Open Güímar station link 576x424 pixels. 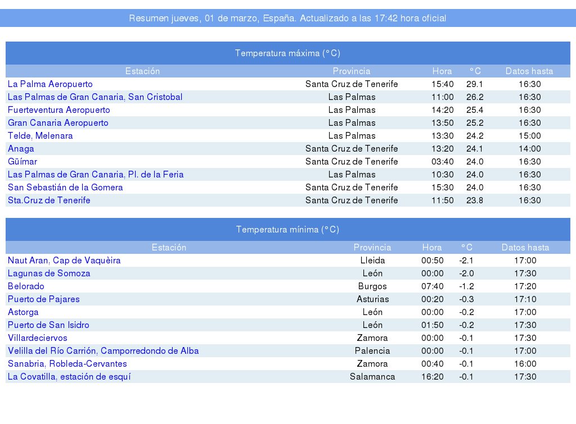[x=22, y=161]
